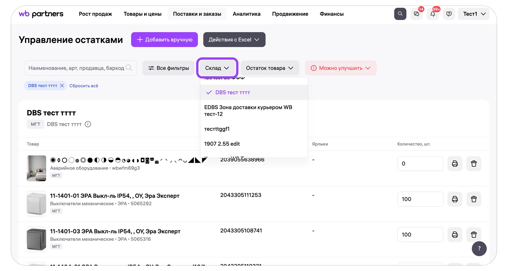Delete the 11-1401-01 ЭРА product row
The image size is (507, 271).
pyautogui.click(x=474, y=199)
